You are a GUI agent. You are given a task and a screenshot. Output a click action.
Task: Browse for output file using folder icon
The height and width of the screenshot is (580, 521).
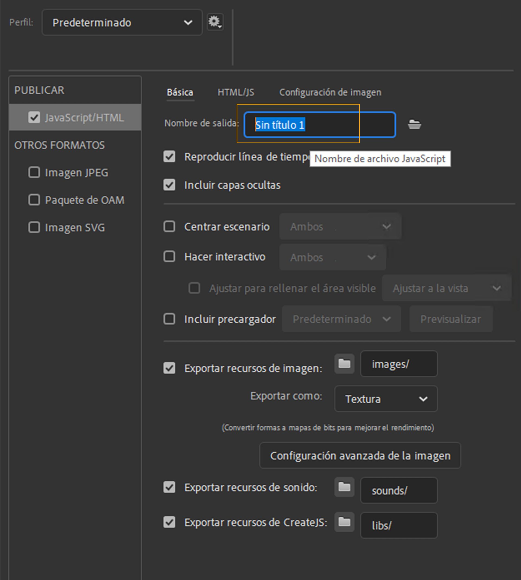(415, 125)
